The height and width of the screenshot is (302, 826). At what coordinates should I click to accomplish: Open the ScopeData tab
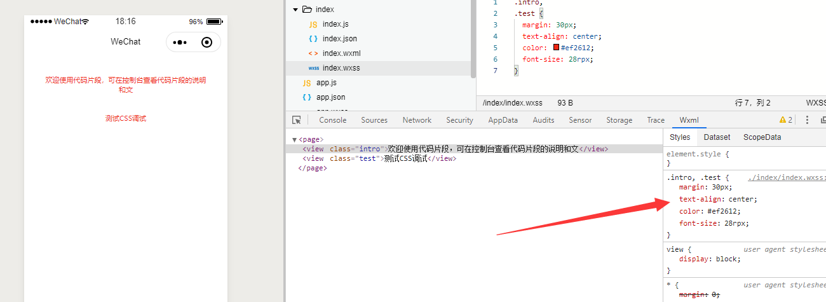coord(762,137)
